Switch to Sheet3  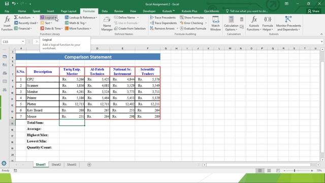tap(71, 165)
